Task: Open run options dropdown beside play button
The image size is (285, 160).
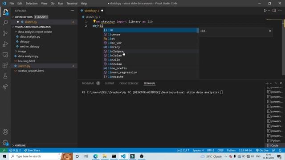Action: pos(269,11)
